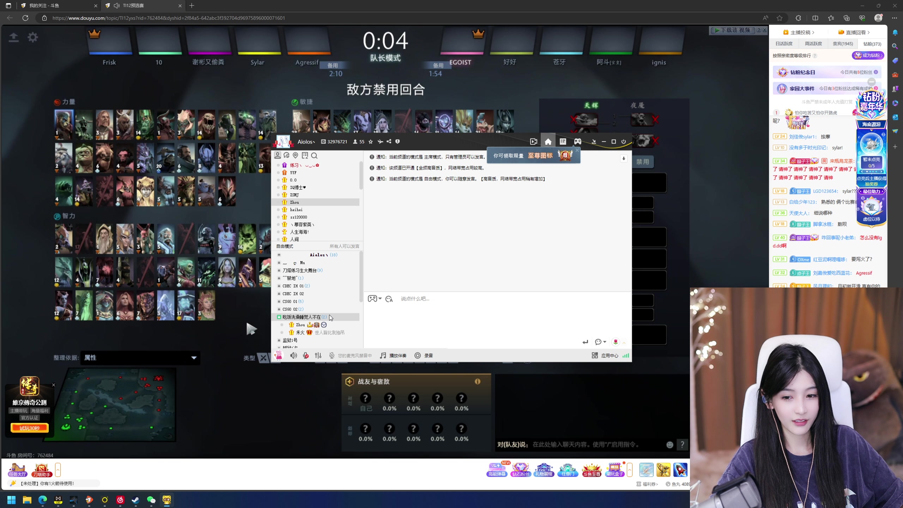Mute the speaker volume icon
Viewport: 903px width, 508px height.
coord(293,355)
